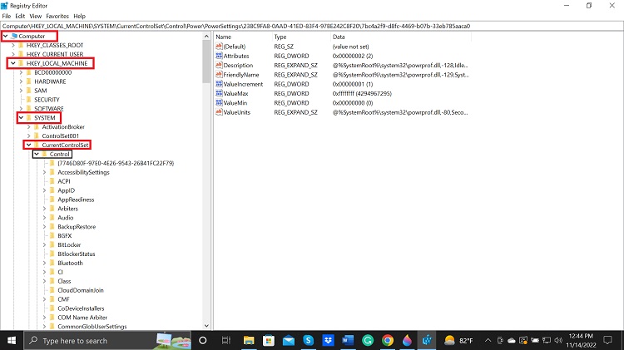Launch Microsoft Word from the taskbar
This screenshot has width=624, height=350.
coord(347,340)
